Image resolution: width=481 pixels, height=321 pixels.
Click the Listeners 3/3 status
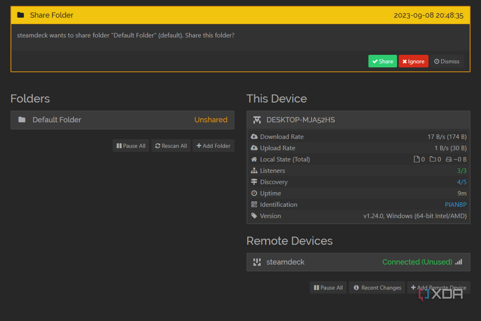point(461,171)
